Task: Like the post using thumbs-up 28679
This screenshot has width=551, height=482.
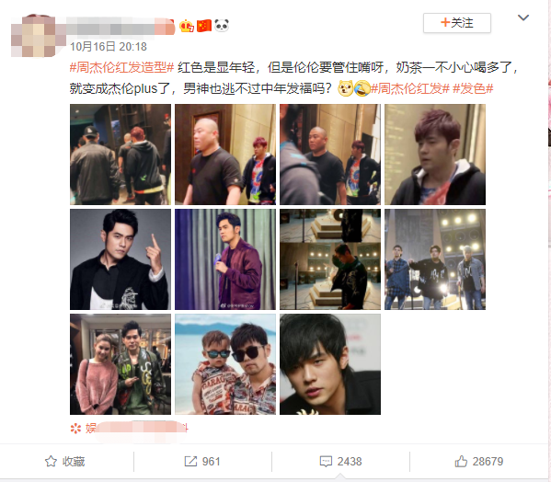Action: click(461, 461)
